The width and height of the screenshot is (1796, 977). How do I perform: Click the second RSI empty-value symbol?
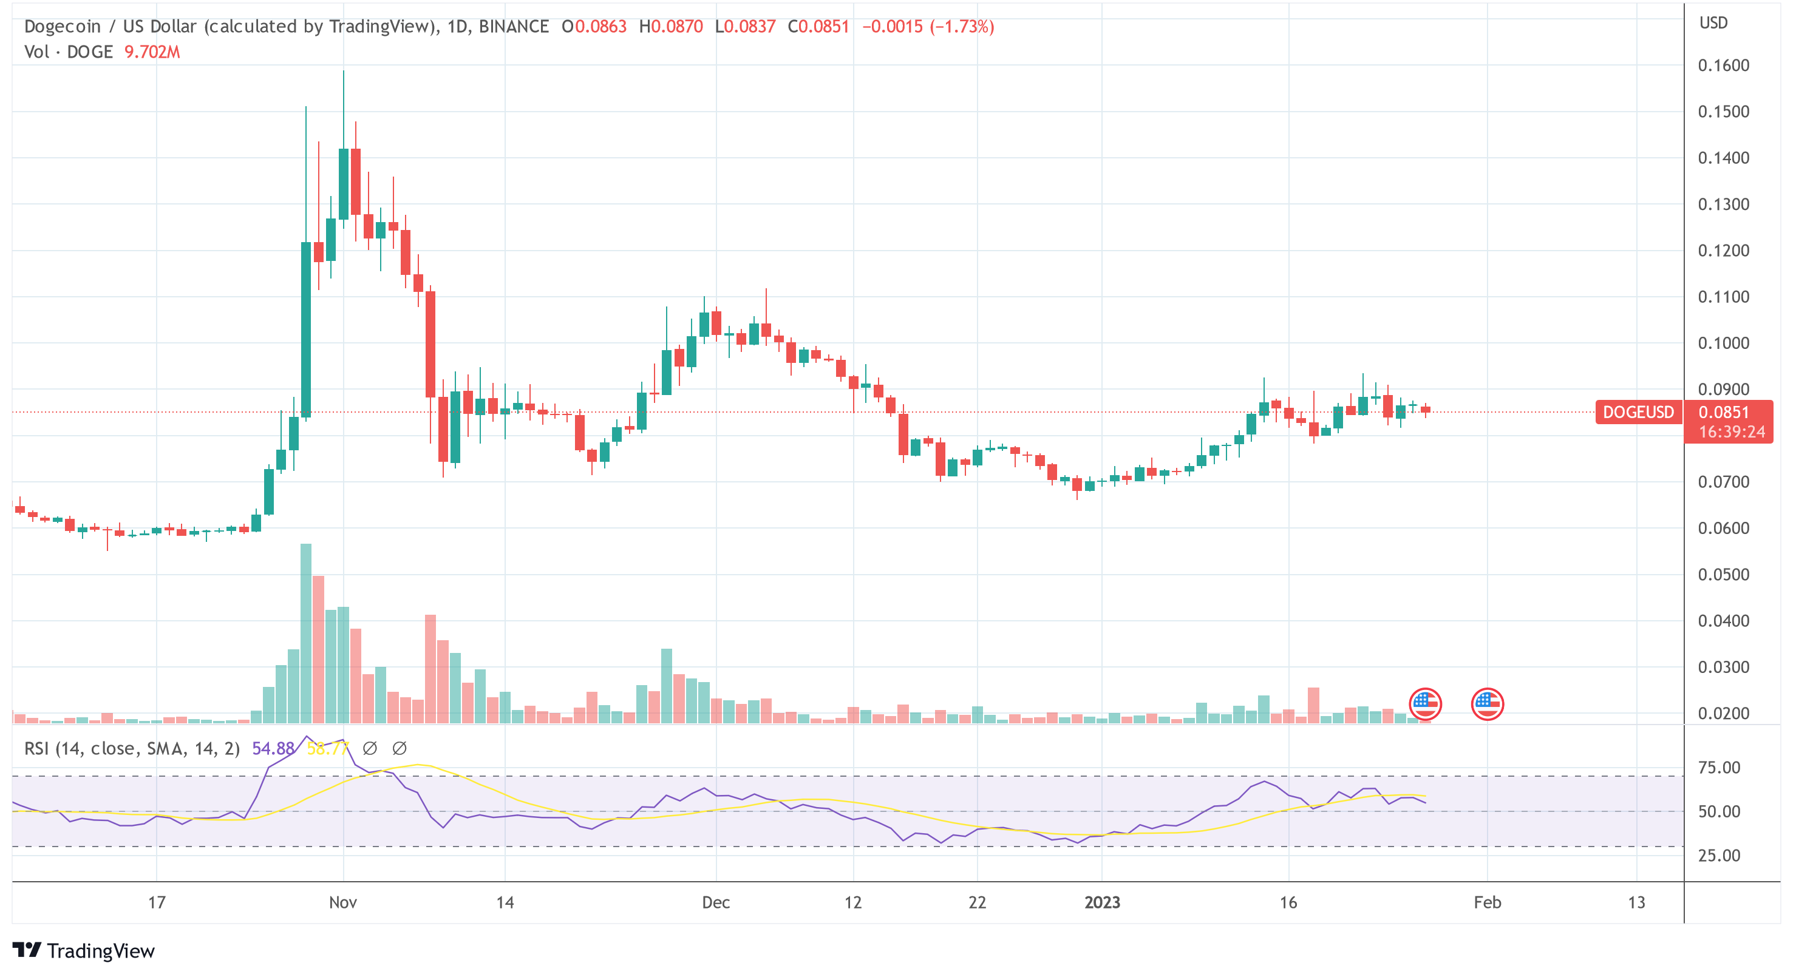(400, 748)
